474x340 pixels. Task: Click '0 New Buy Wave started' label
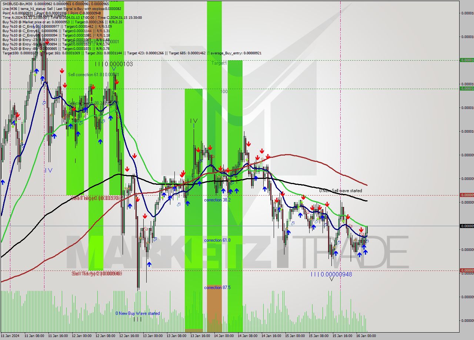138,313
